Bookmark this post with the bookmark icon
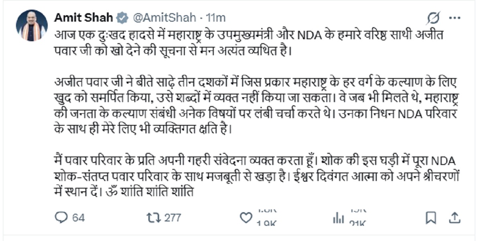This screenshot has width=481, height=241. [431, 218]
